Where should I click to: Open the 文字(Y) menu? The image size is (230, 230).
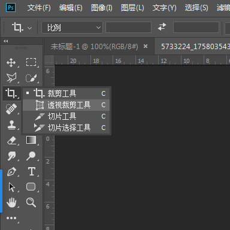pos(165,8)
